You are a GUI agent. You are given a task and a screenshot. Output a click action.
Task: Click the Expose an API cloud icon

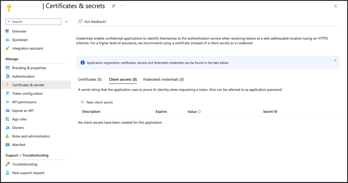7,110
